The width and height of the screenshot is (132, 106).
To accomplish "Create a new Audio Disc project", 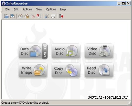I will (x=66, y=51).
